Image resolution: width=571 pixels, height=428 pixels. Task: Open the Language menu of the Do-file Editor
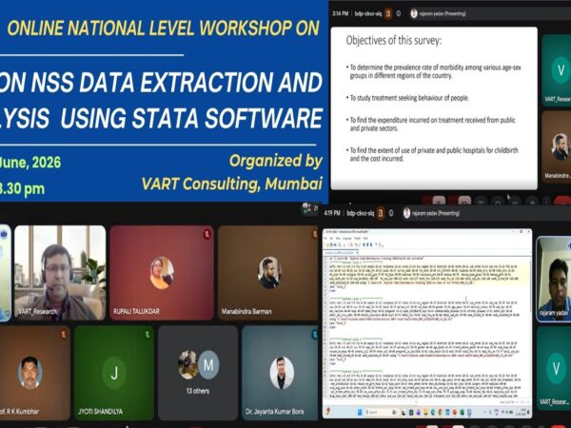click(x=347, y=239)
